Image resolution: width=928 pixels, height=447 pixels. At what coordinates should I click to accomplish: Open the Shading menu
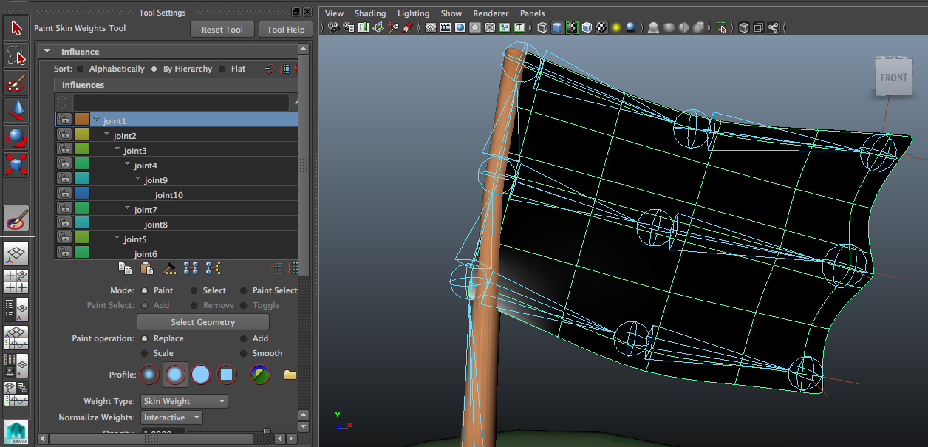(370, 13)
